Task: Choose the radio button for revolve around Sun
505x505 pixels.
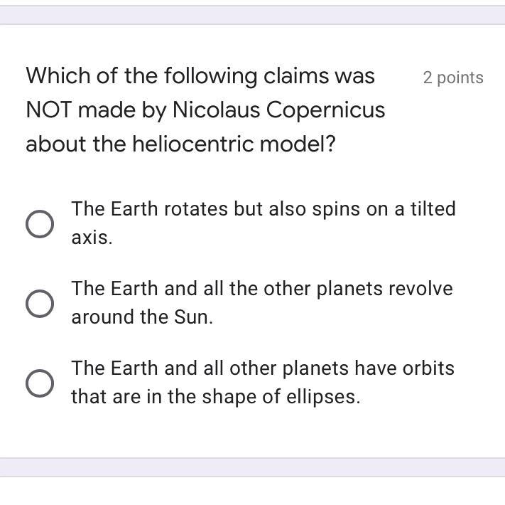Action: point(40,304)
